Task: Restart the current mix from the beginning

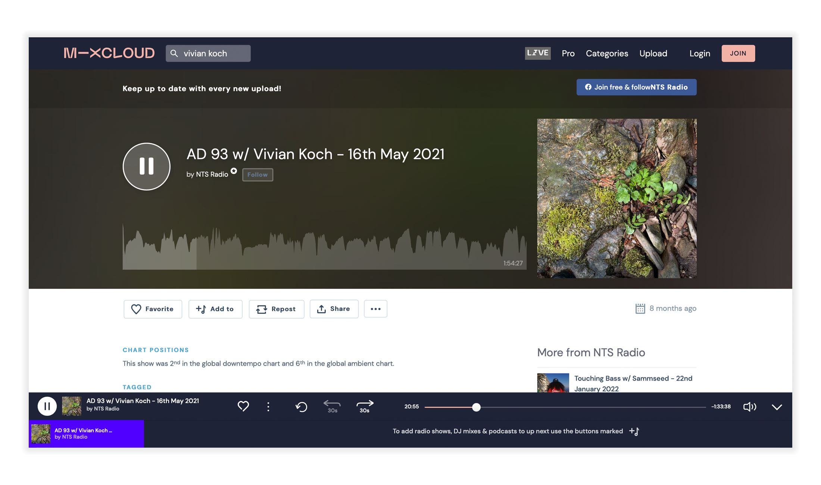Action: coord(301,406)
